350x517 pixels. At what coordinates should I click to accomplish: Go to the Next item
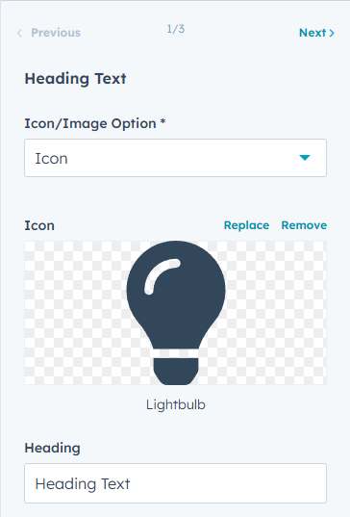316,33
